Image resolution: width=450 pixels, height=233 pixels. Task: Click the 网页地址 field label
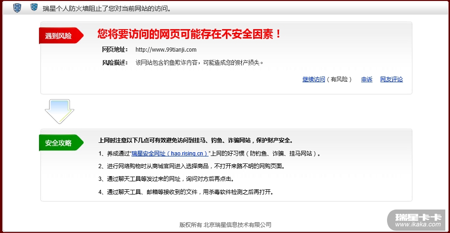115,50
